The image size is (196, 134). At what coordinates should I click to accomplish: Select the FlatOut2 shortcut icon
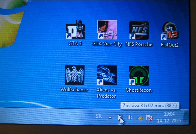point(170,31)
